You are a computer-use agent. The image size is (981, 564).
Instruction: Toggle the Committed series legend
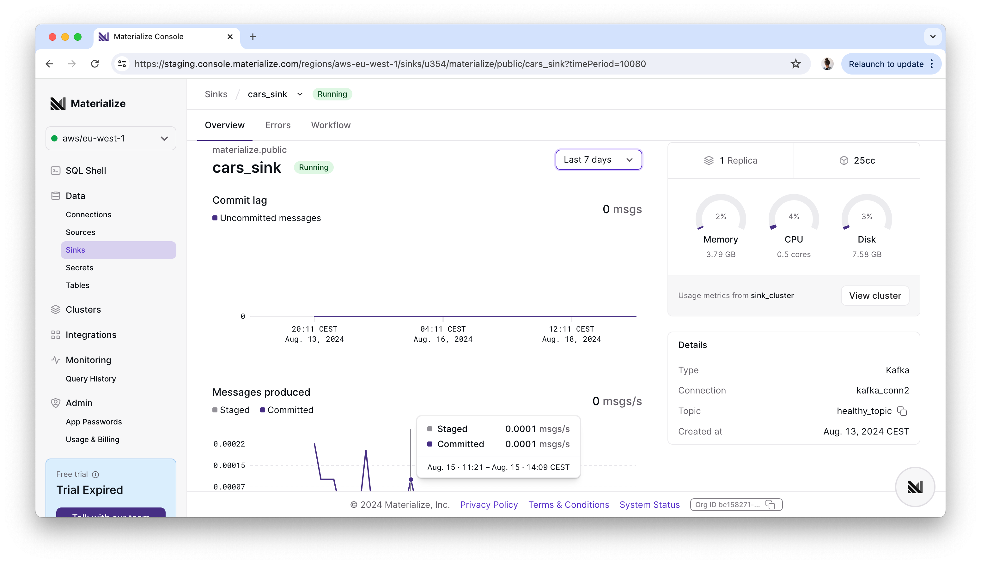click(x=286, y=410)
